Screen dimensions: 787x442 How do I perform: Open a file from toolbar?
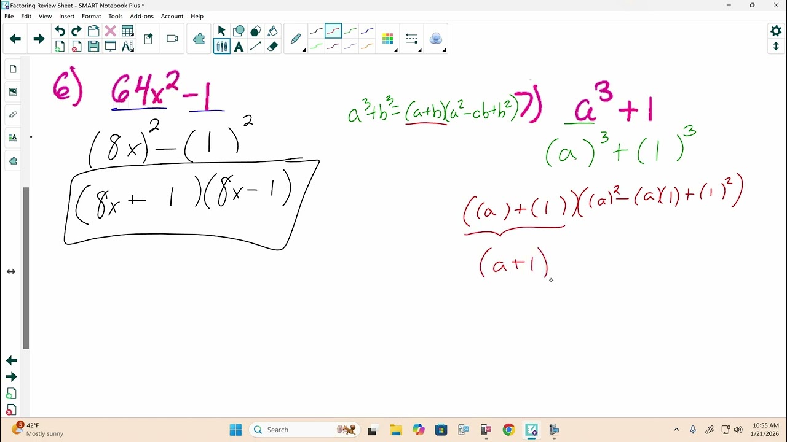(93, 31)
